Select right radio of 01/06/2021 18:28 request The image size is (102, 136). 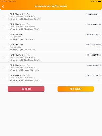point(99,79)
